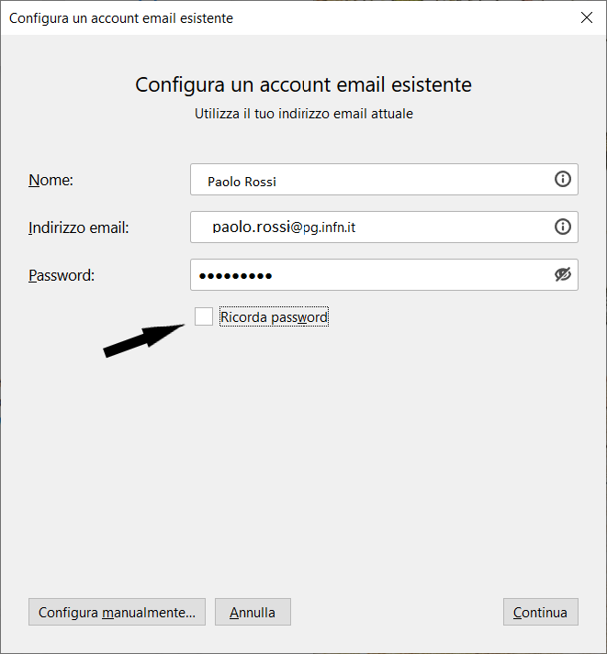The image size is (607, 654).
Task: Click the Ricorda password label text
Action: coord(274,317)
